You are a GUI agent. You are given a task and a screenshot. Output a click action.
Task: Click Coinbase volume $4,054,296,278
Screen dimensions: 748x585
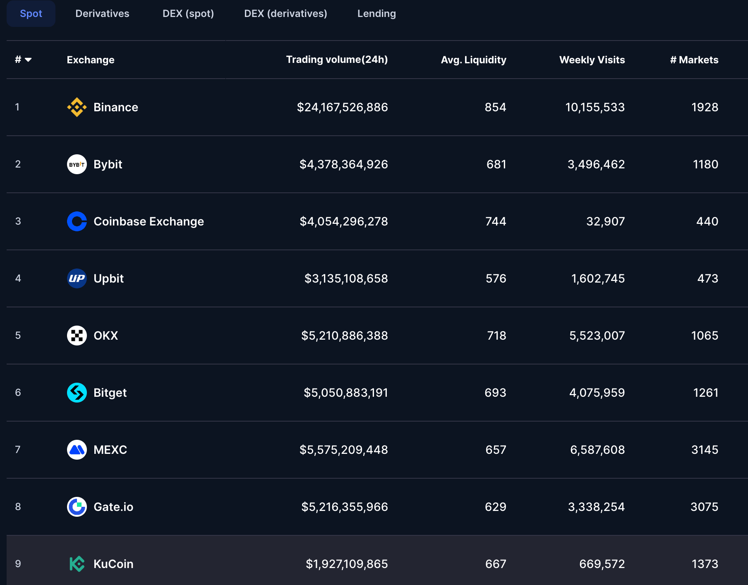point(344,221)
